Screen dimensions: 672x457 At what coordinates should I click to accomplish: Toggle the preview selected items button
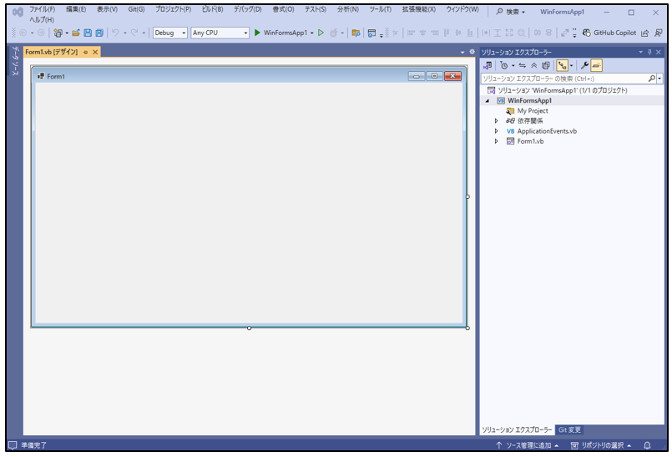597,65
